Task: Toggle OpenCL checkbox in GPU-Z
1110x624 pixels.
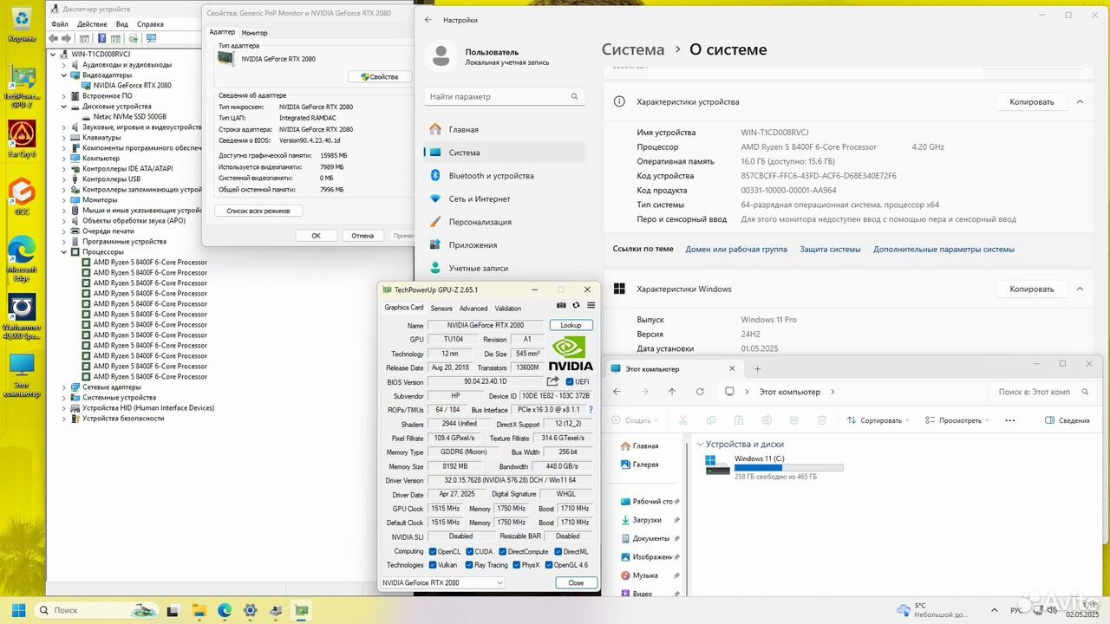Action: coord(432,551)
